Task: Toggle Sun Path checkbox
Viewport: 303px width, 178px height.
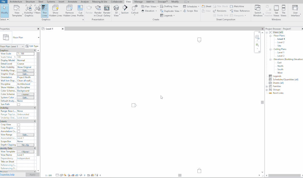Action: pyautogui.click(x=19, y=105)
